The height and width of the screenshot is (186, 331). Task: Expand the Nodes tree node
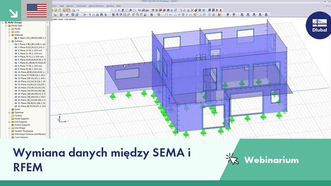click(x=9, y=29)
